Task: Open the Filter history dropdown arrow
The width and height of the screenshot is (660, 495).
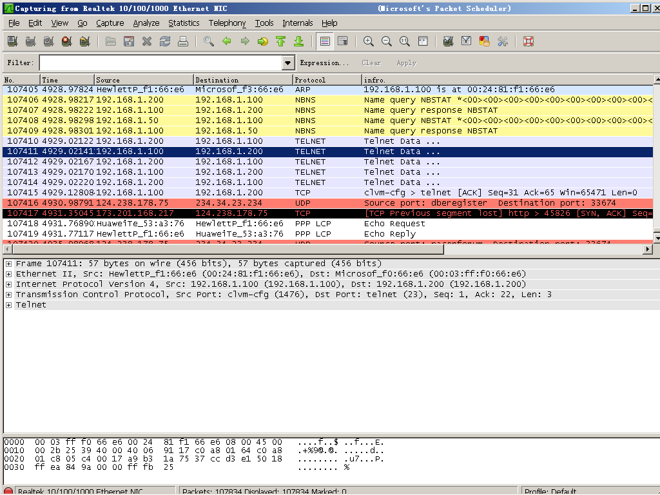Action: (x=288, y=63)
